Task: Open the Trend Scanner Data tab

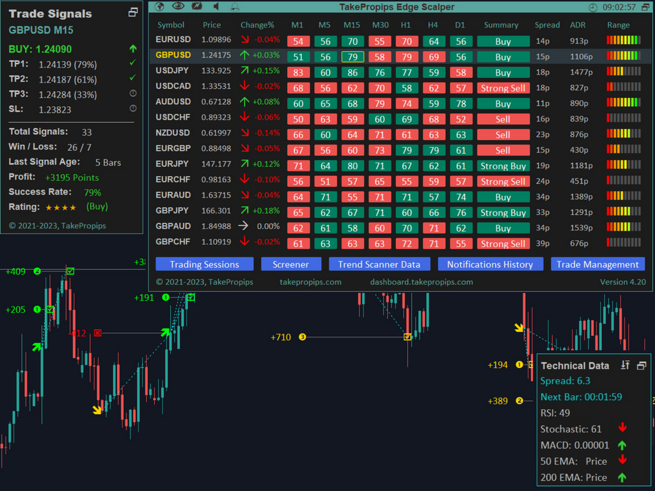Action: tap(379, 264)
